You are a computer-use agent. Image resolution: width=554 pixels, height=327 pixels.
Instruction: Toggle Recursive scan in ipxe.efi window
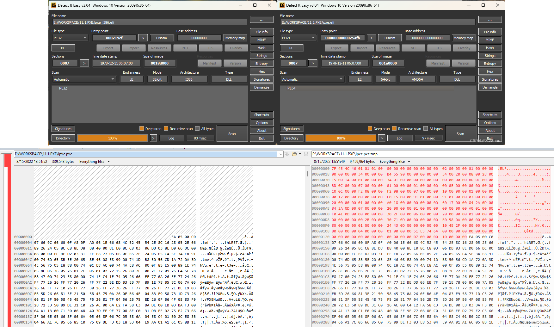tap(394, 129)
